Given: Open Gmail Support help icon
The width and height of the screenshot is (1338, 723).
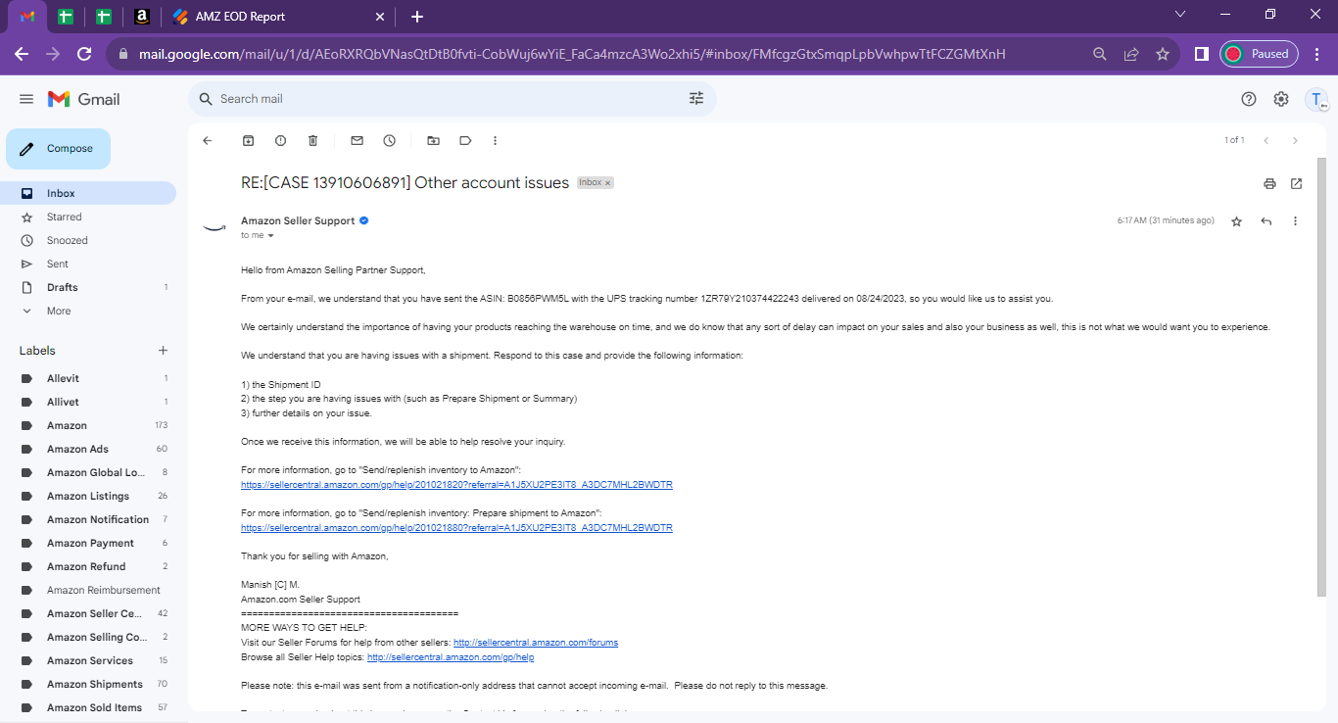Looking at the screenshot, I should [x=1249, y=99].
